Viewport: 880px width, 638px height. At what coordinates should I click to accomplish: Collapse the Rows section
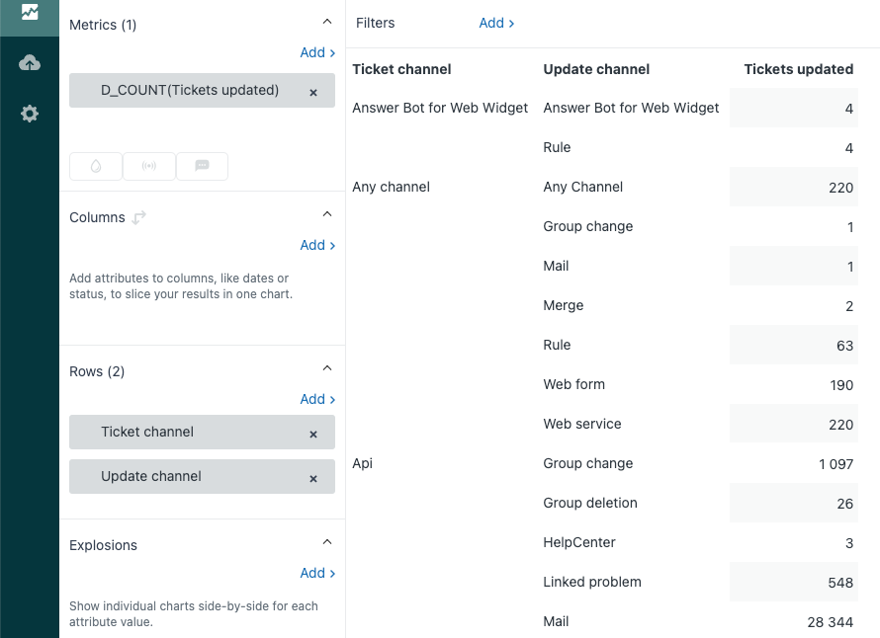coord(327,368)
